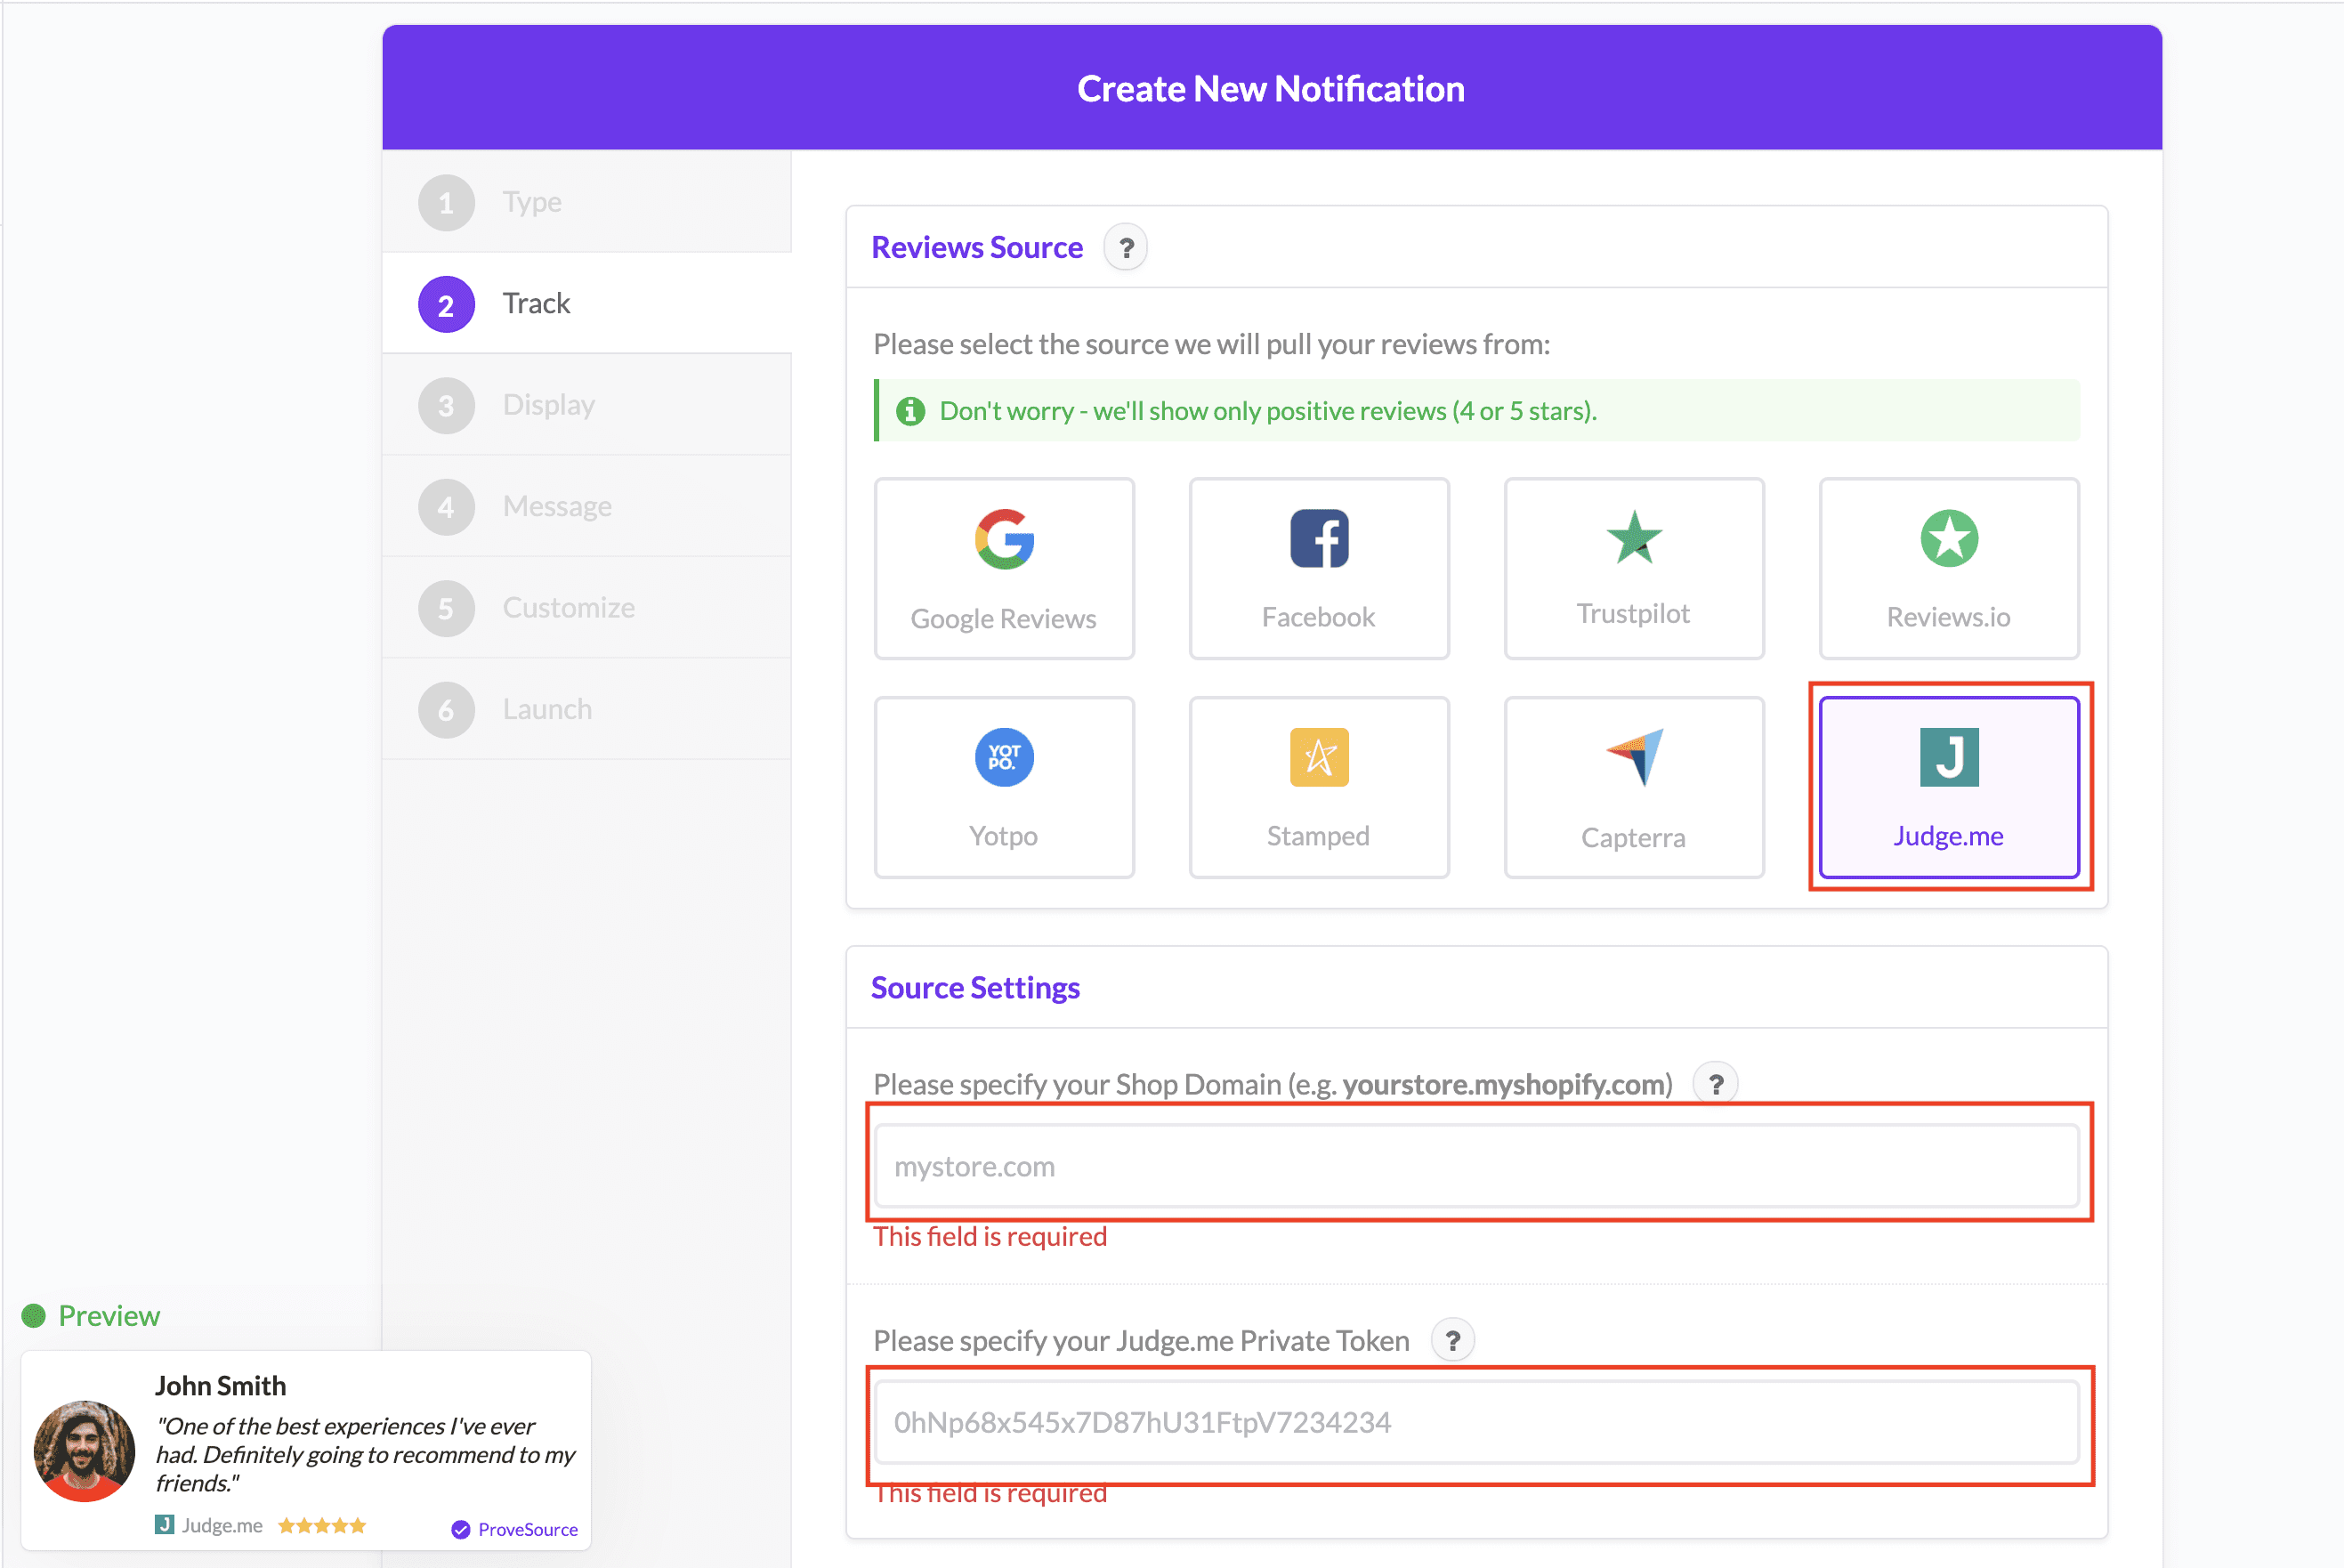Pick Capterra as reviews source
This screenshot has width=2344, height=1568.
pos(1633,787)
